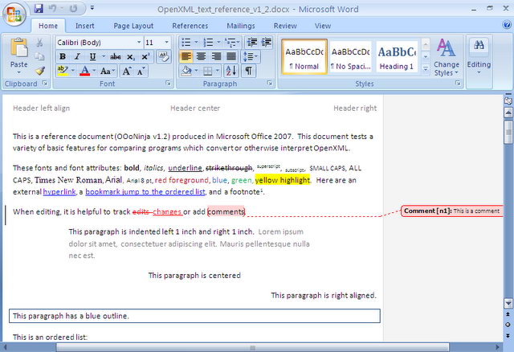Toggle Strikethrough formatting
This screenshot has height=352, width=514.
(115, 57)
